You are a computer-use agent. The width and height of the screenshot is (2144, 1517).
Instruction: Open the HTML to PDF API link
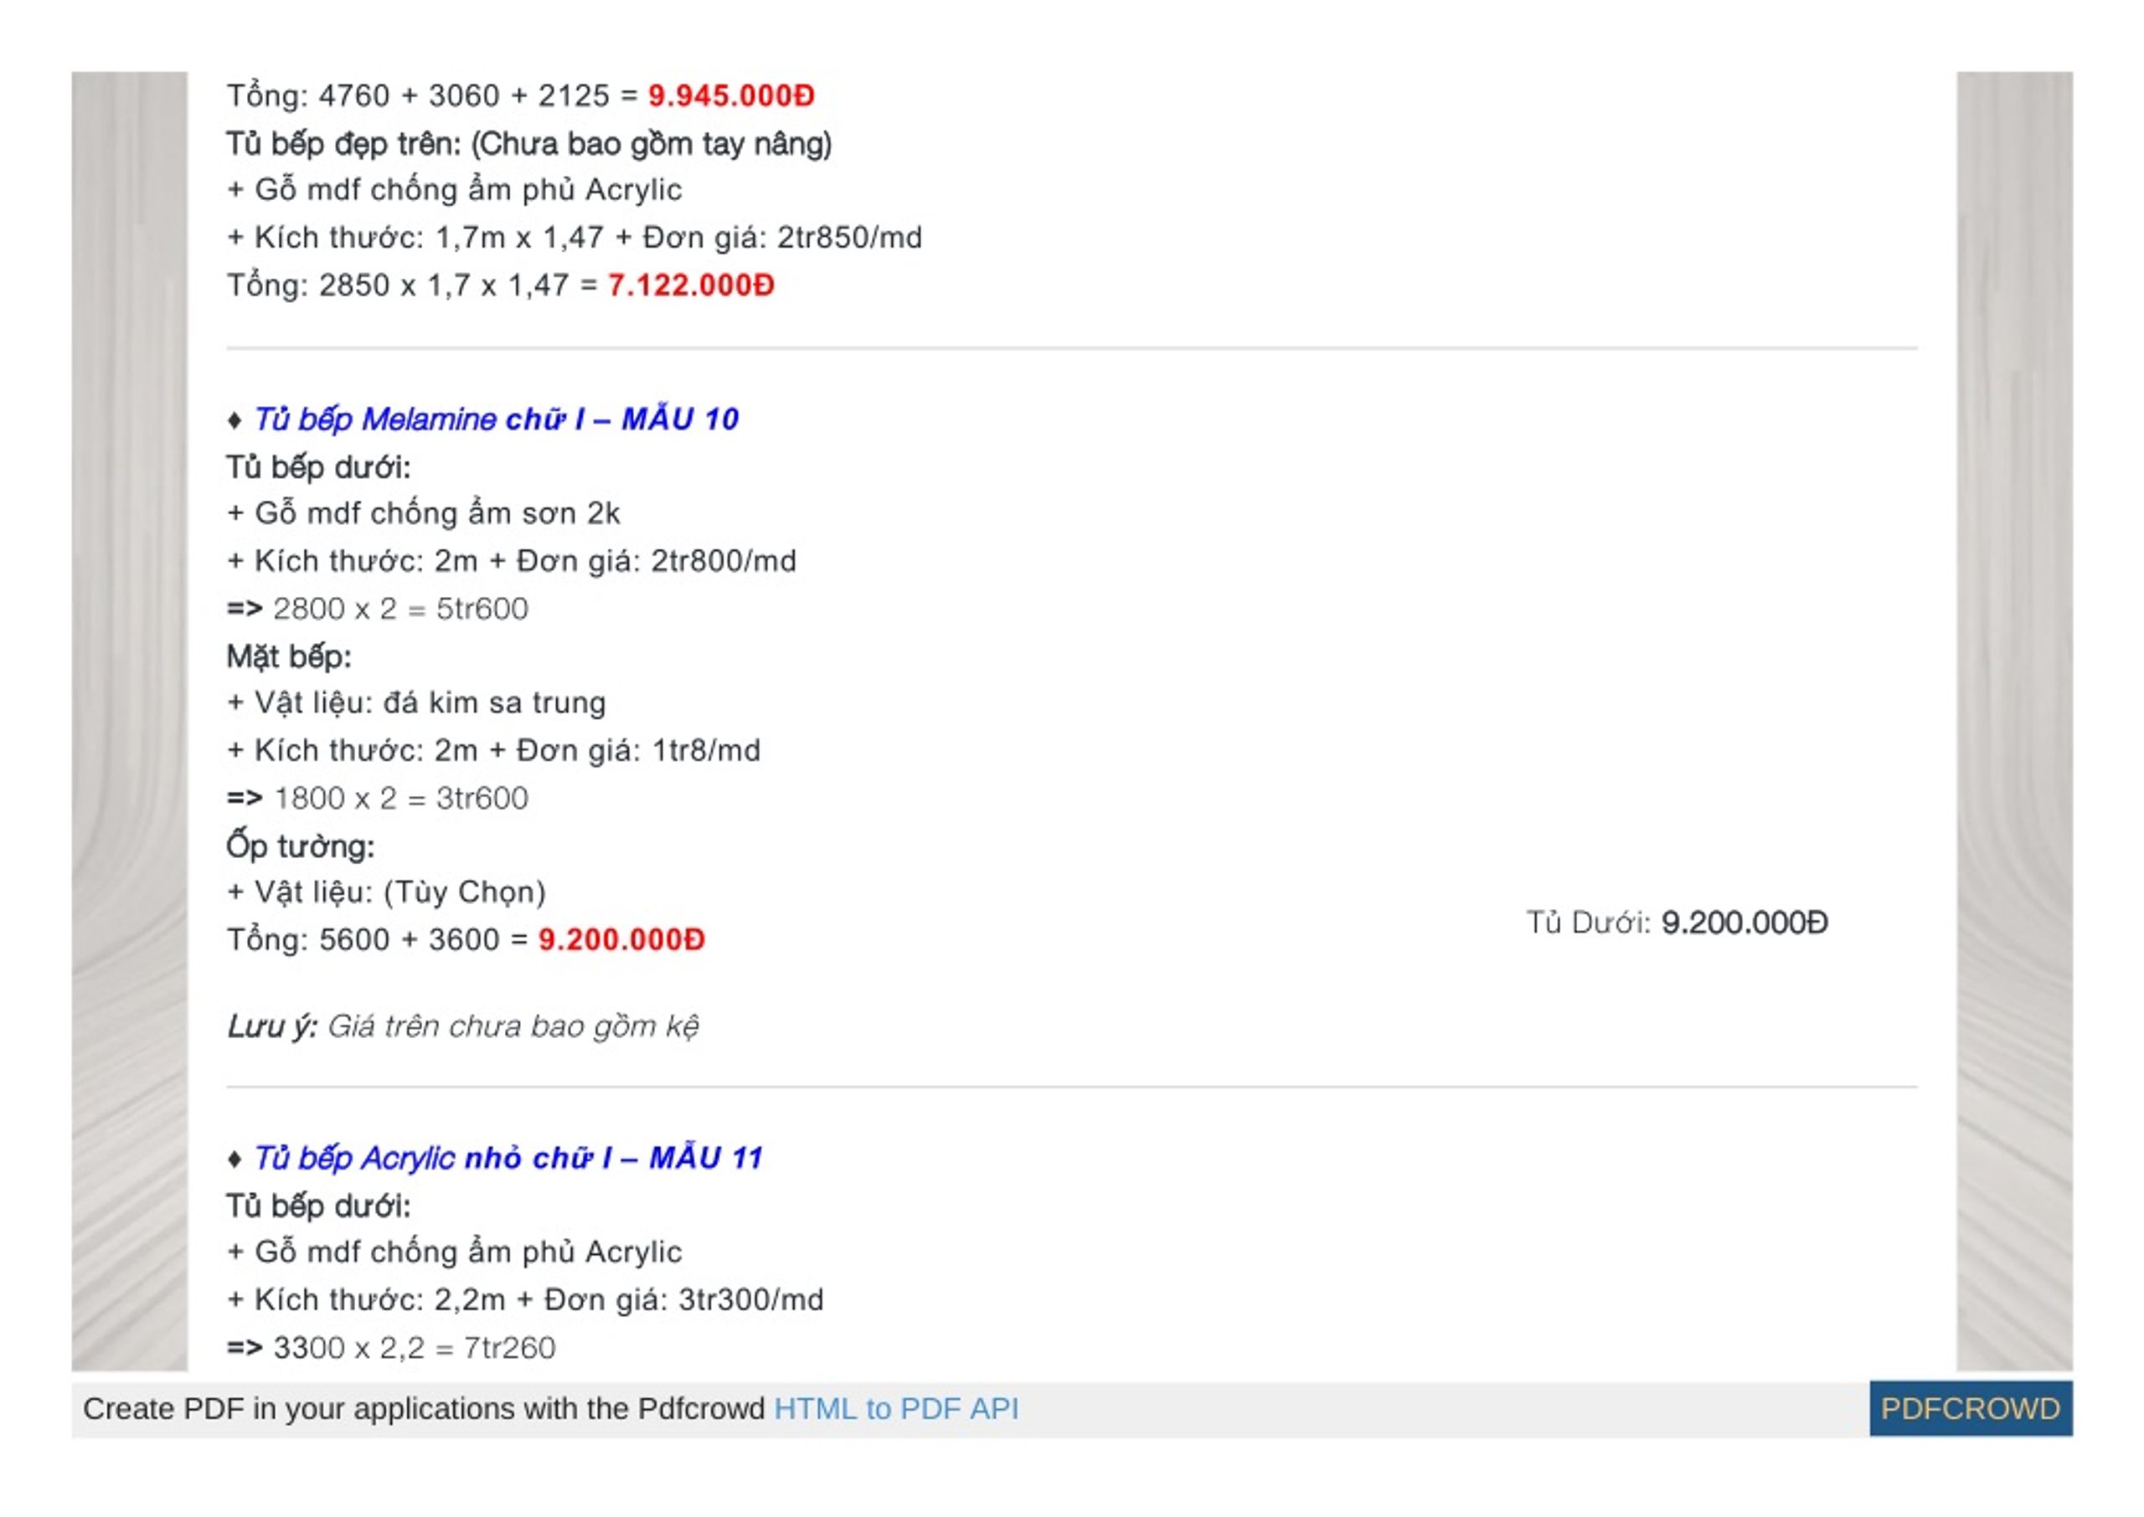[x=895, y=1407]
